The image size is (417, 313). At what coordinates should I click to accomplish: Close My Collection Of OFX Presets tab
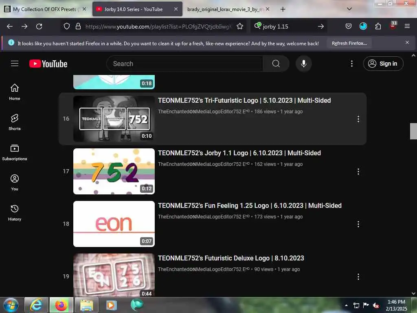84,9
